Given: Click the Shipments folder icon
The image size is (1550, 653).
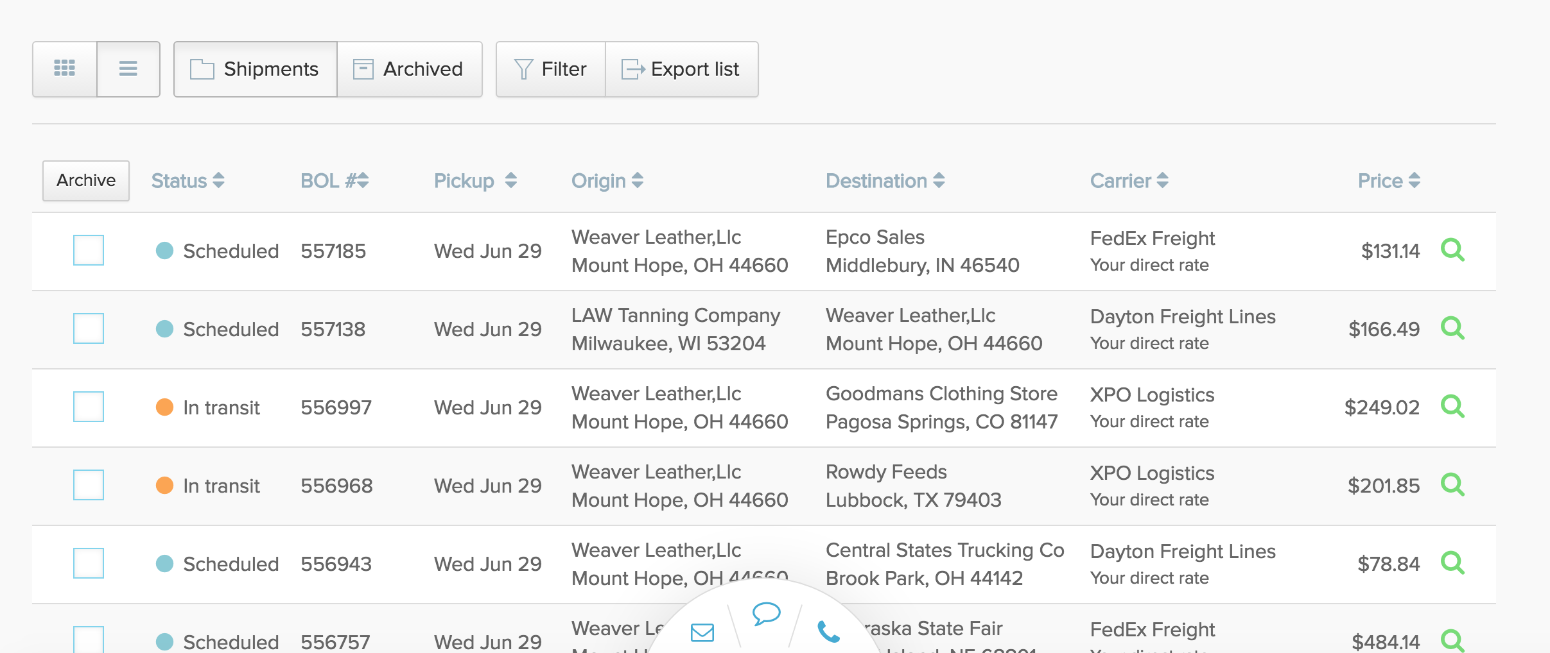Looking at the screenshot, I should coord(202,69).
